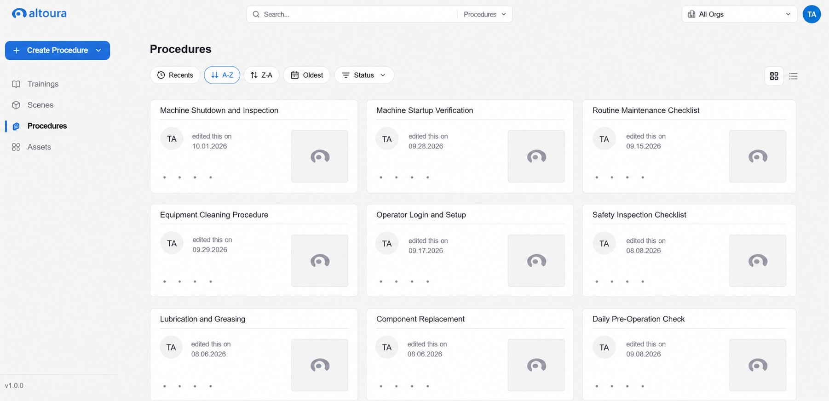This screenshot has width=829, height=401.
Task: Click the Scenes cube icon
Action: (16, 105)
